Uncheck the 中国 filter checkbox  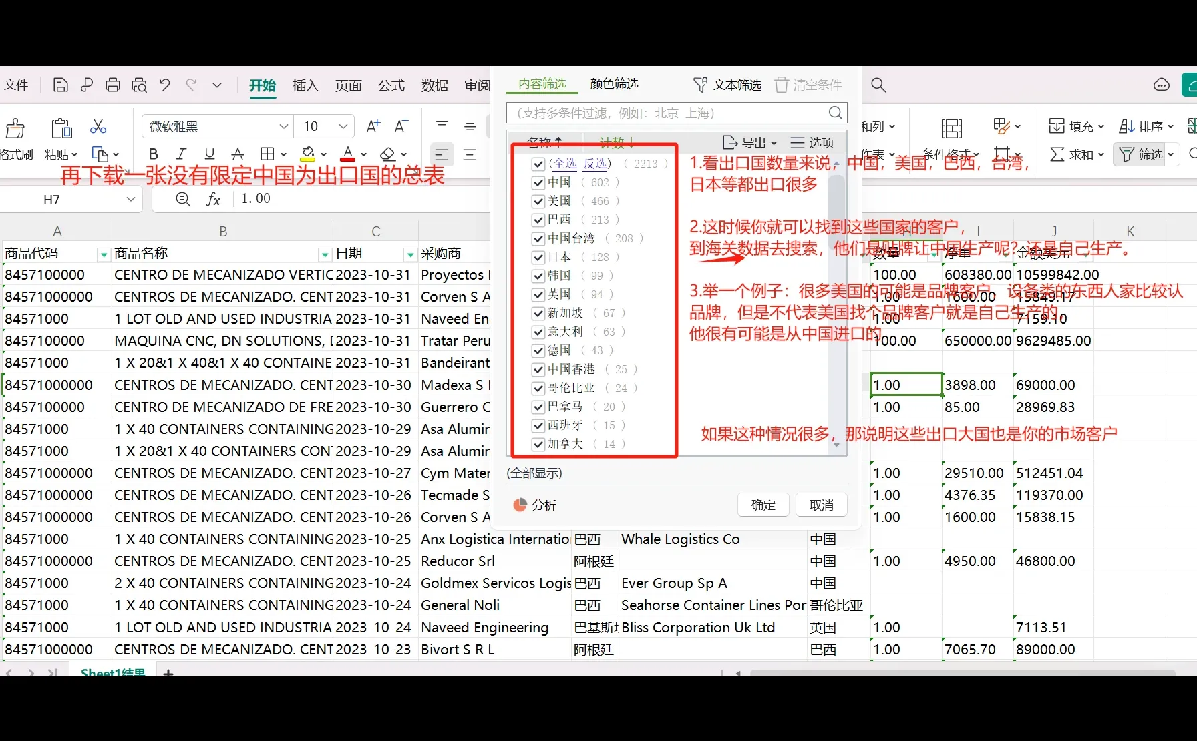pos(538,182)
